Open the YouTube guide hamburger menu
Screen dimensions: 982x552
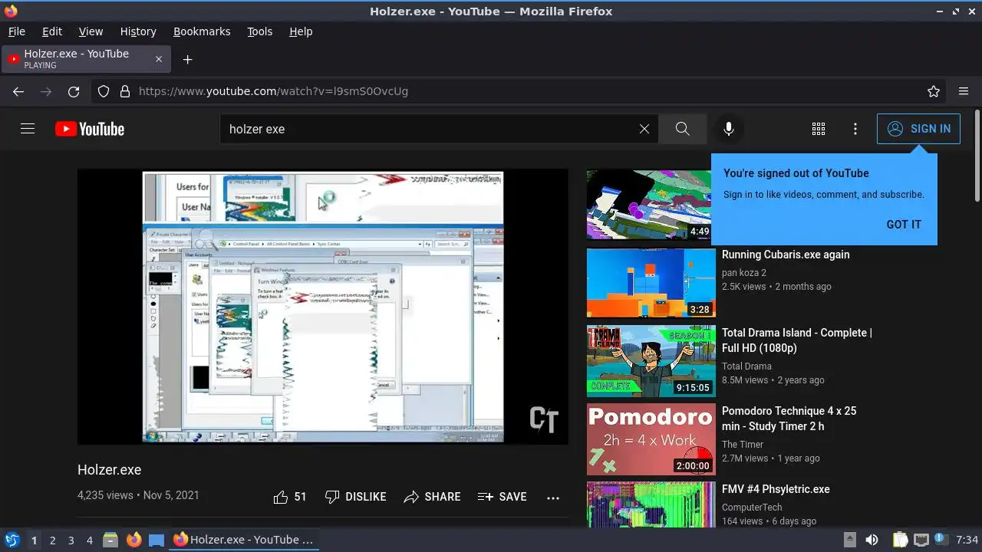click(x=28, y=129)
